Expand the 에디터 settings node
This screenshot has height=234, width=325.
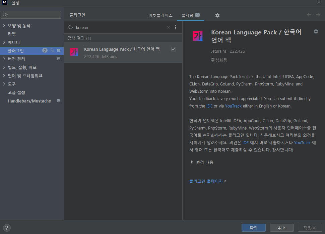tap(4, 42)
